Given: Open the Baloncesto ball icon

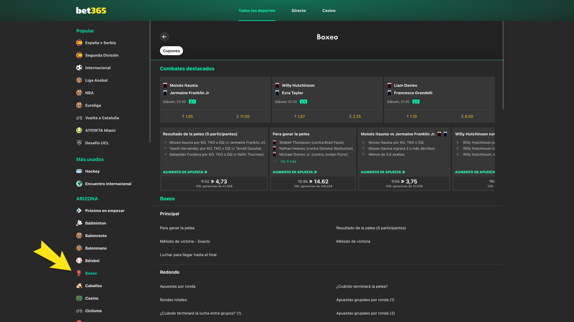Looking at the screenshot, I should 79,236.
